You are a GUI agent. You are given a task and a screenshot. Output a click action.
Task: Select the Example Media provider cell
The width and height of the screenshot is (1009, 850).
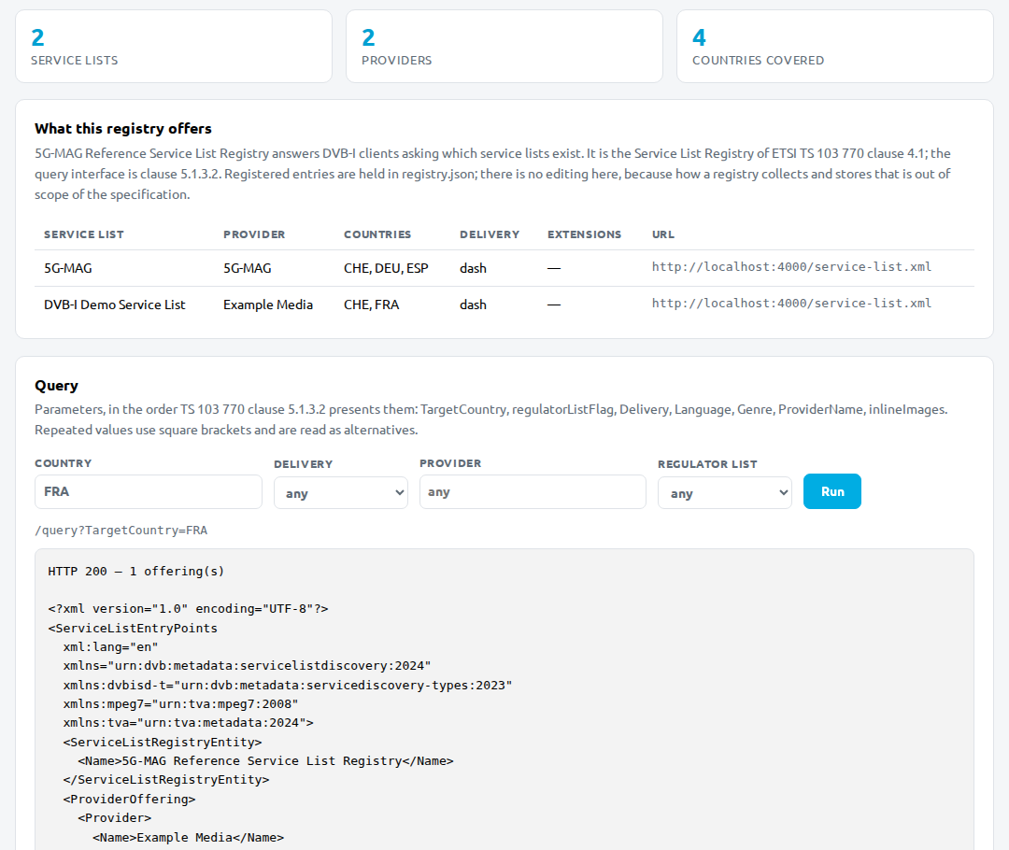tap(268, 305)
